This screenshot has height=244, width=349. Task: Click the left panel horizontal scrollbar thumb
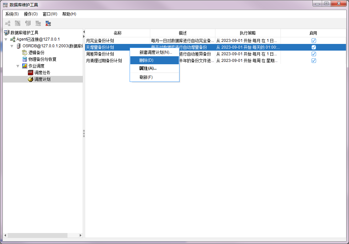point(37,235)
